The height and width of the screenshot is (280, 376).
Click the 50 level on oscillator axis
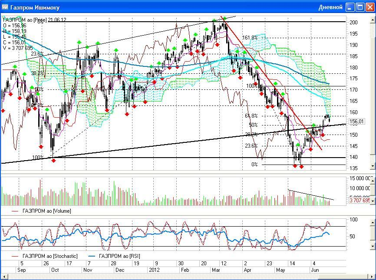(352, 236)
